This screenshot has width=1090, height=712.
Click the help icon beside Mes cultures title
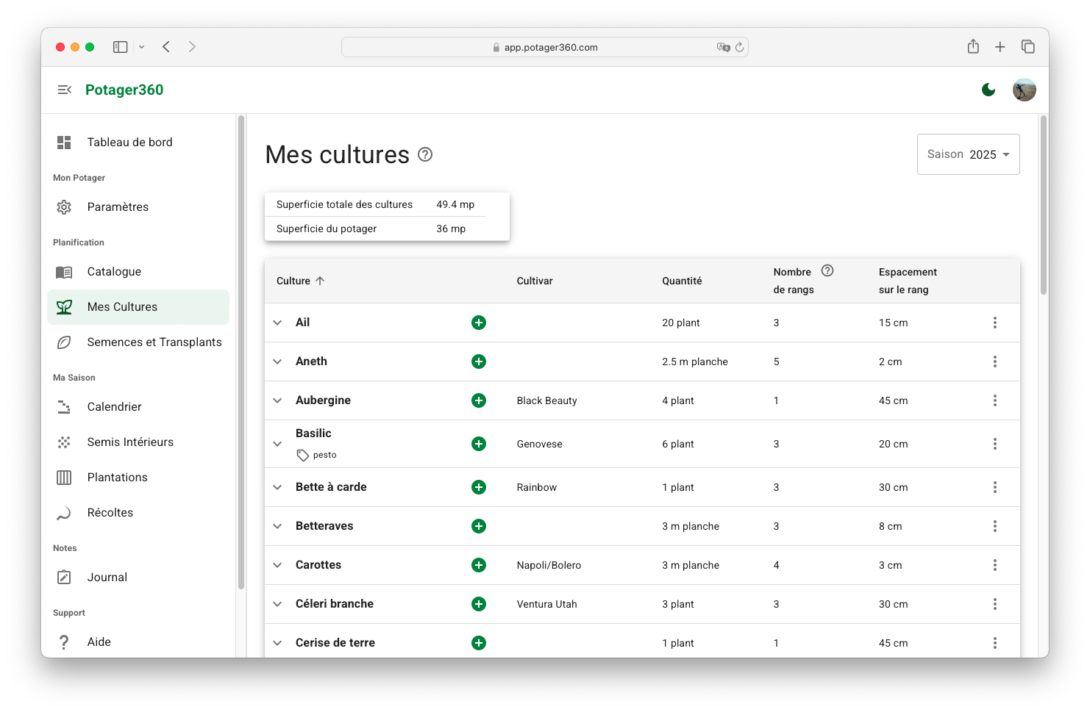[x=425, y=154]
